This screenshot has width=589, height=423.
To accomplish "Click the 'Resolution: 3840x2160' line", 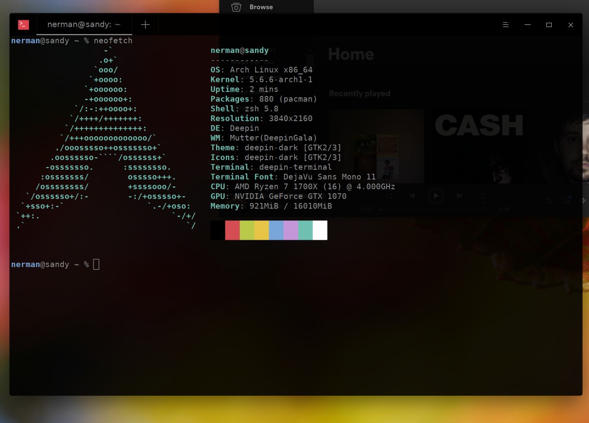I will pyautogui.click(x=261, y=118).
